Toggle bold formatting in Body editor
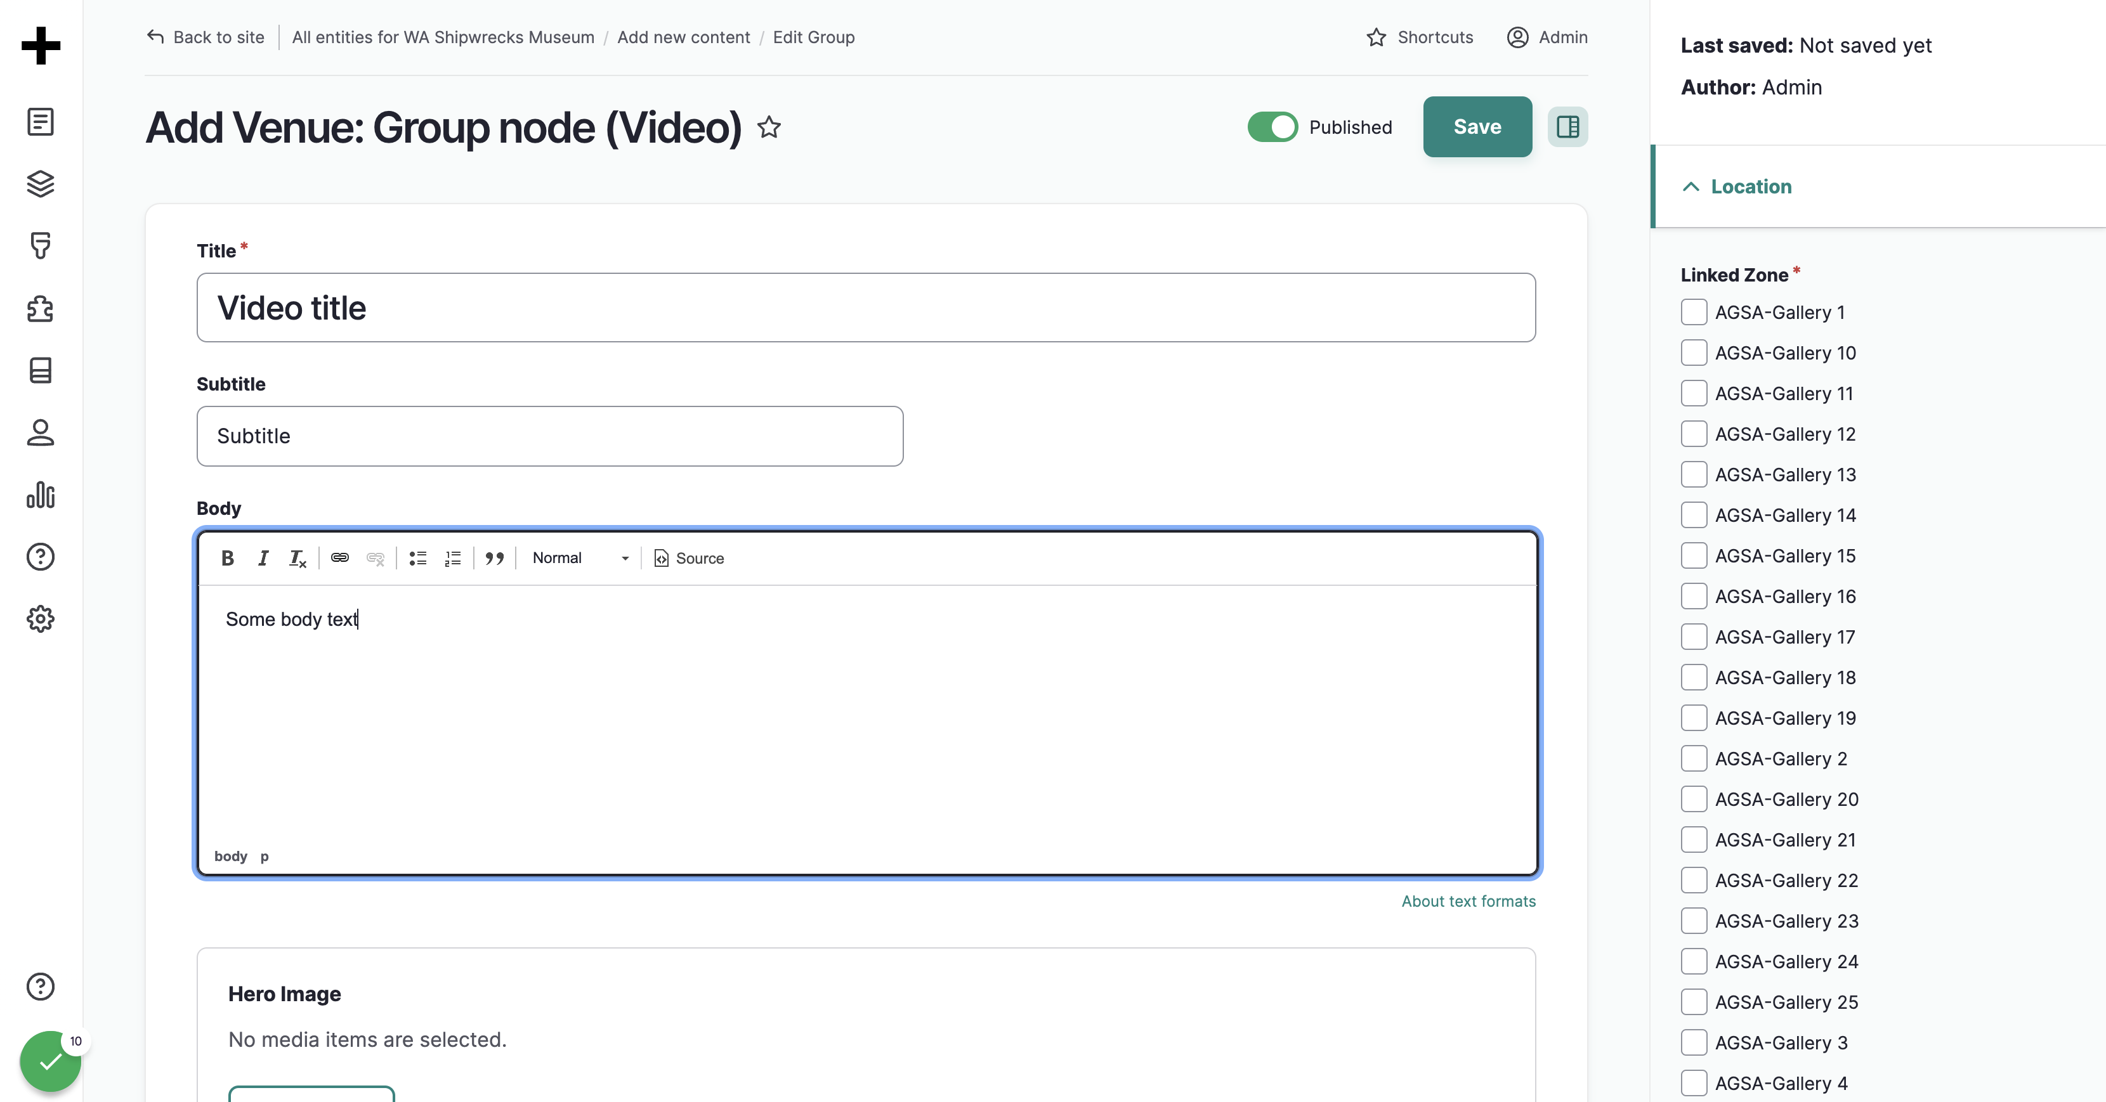2106x1102 pixels. click(x=228, y=558)
